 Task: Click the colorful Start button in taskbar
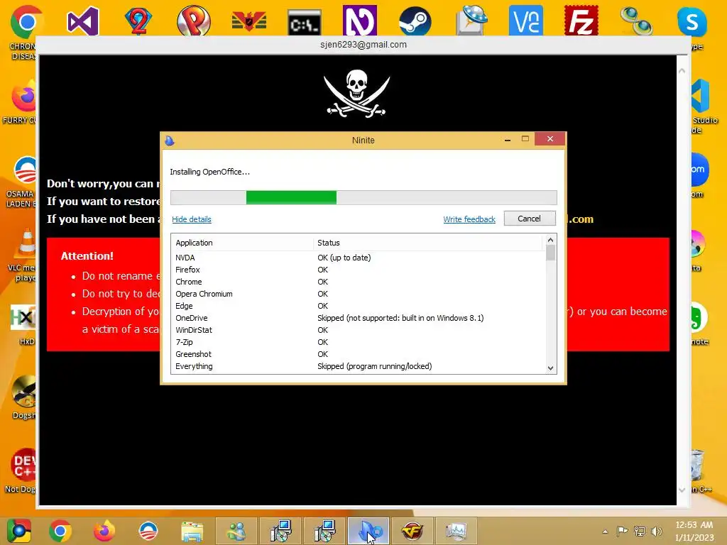click(18, 531)
